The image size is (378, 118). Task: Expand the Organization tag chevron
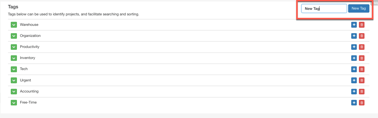pos(14,36)
